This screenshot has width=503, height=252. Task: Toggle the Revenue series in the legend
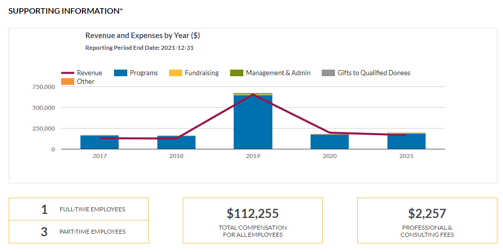point(81,73)
